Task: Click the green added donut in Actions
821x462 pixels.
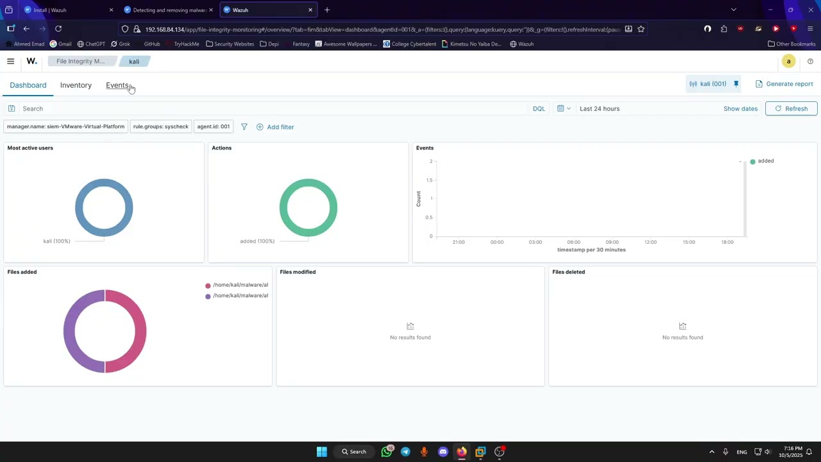Action: pyautogui.click(x=309, y=207)
